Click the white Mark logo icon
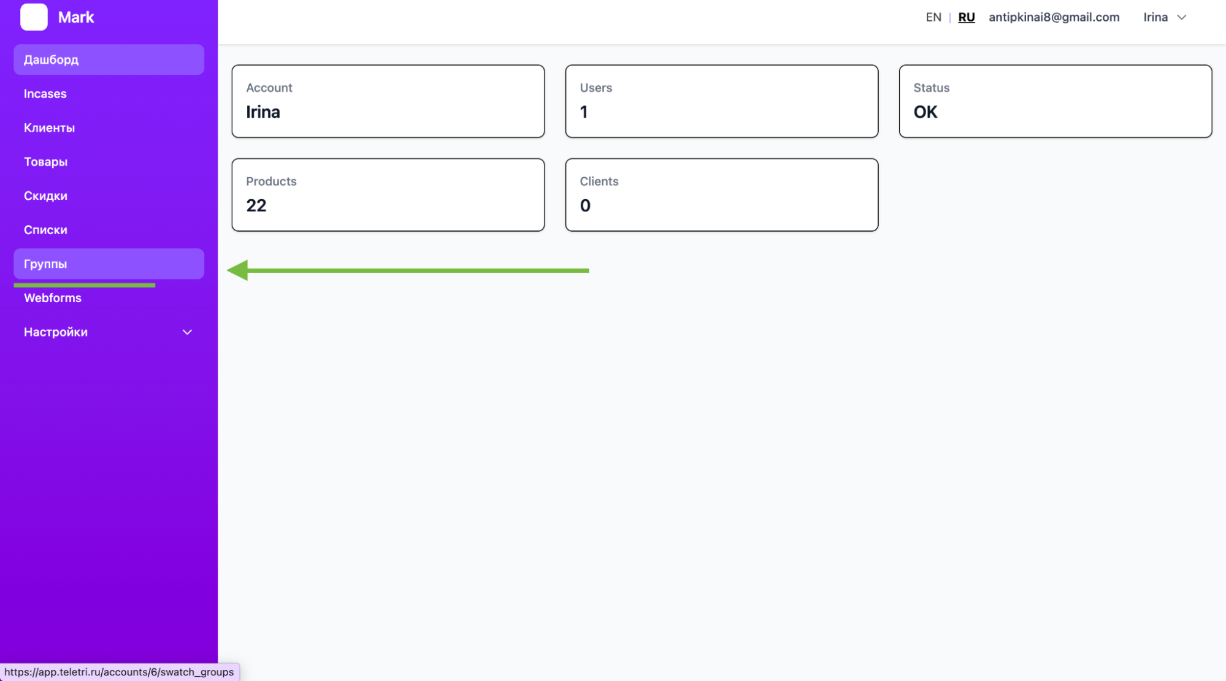The image size is (1226, 681). 34,17
